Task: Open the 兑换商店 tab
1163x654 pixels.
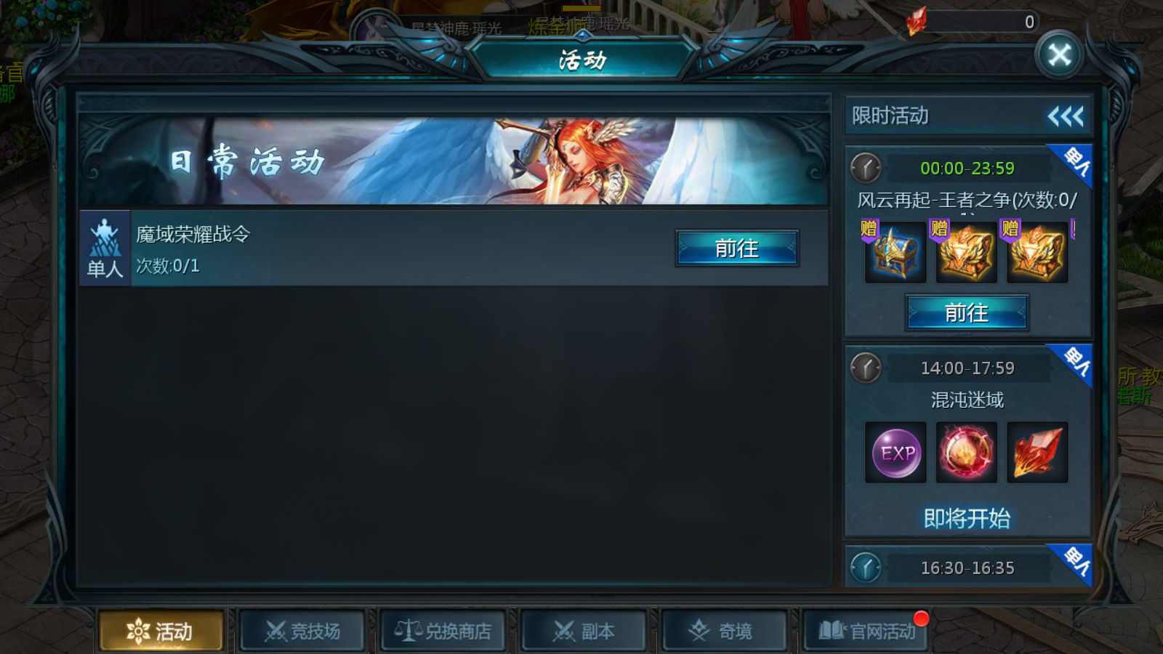Action: click(443, 631)
